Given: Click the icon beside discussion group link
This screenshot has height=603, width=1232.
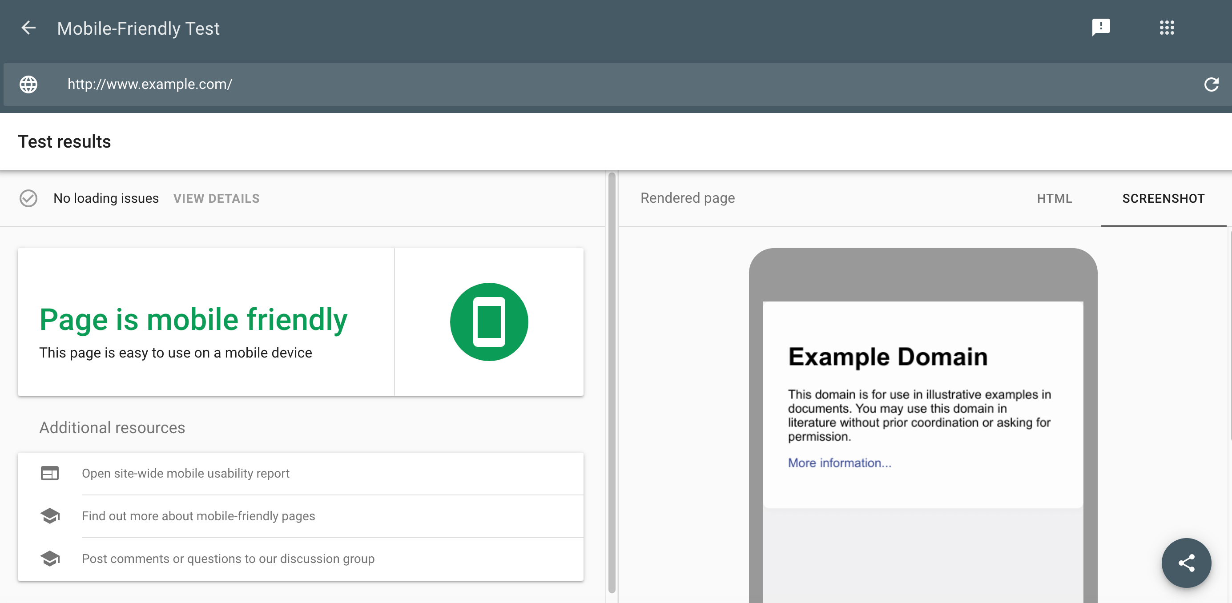Looking at the screenshot, I should pos(50,559).
